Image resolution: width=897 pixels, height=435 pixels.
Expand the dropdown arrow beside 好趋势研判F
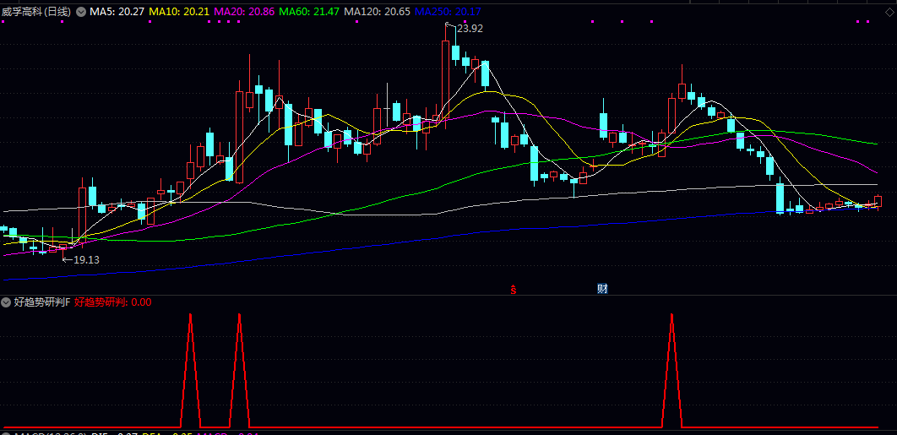coord(7,302)
